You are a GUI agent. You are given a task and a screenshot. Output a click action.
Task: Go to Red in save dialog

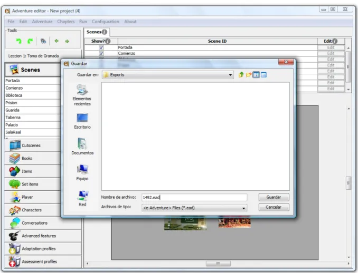[82, 198]
